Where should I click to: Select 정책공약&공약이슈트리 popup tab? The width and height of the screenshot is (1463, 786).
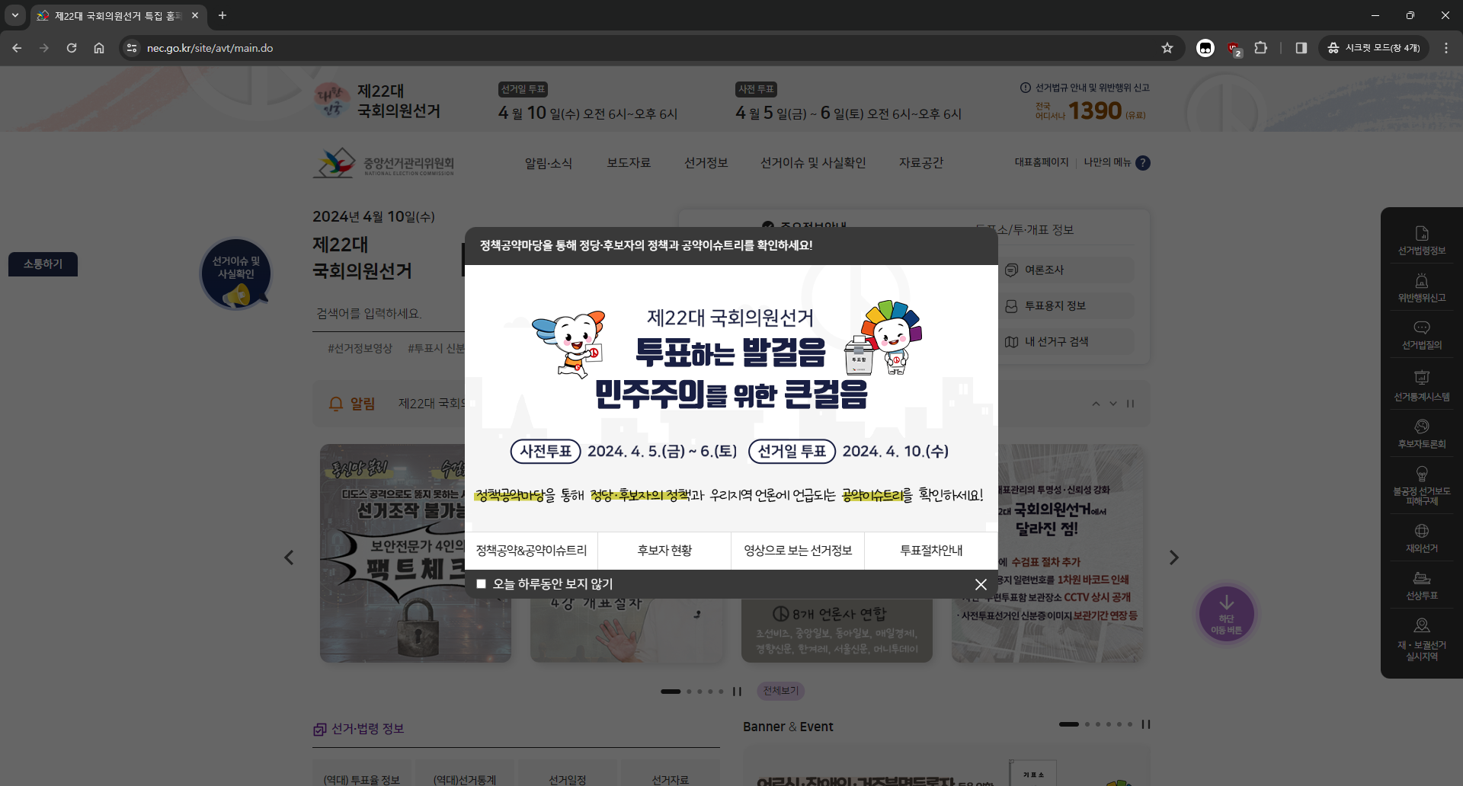coord(531,551)
